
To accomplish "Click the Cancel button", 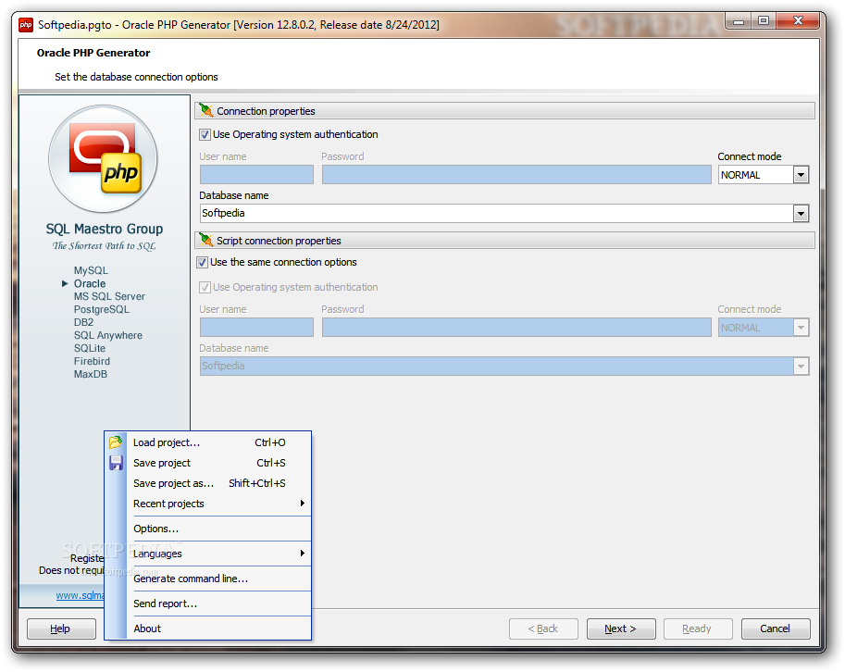I will [x=776, y=628].
